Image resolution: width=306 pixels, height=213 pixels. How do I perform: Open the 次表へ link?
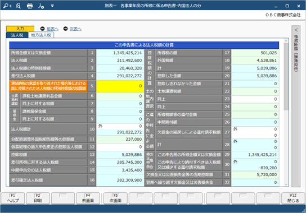point(75,29)
